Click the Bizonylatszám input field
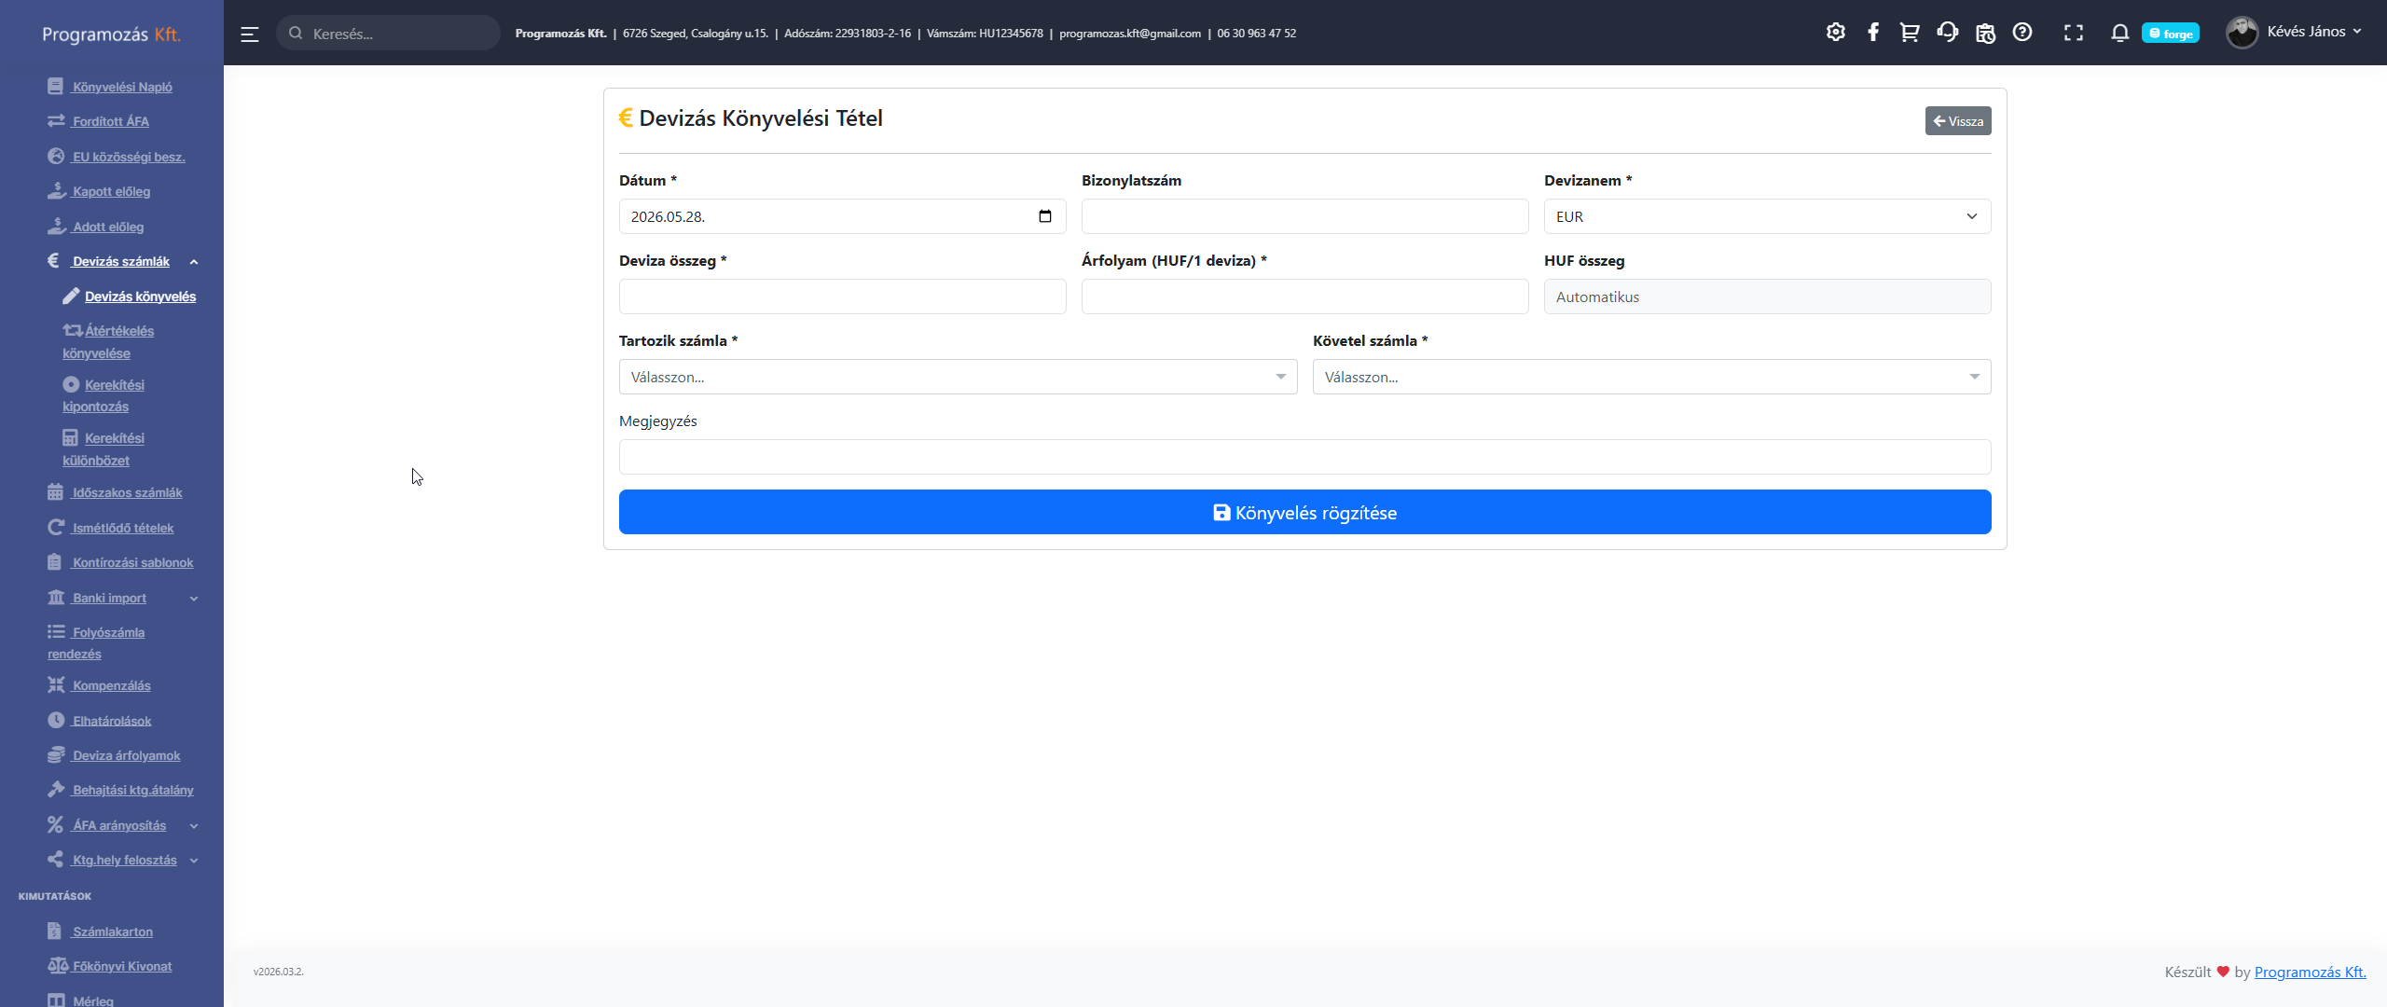 [1304, 216]
